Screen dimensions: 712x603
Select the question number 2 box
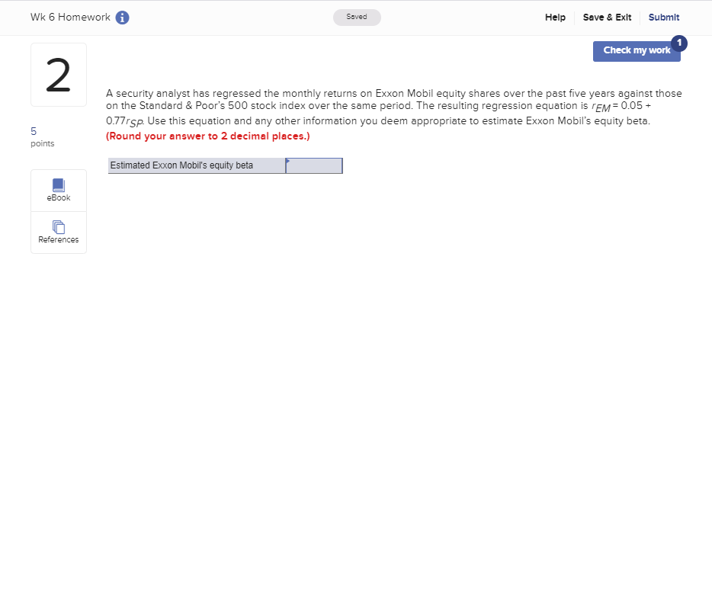(59, 75)
